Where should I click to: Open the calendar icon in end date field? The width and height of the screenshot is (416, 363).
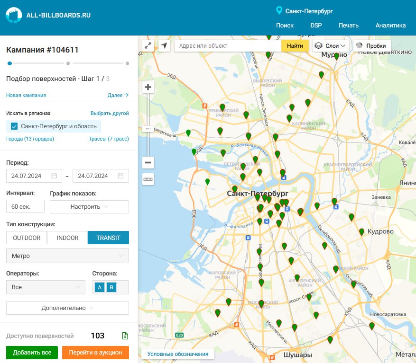click(120, 176)
